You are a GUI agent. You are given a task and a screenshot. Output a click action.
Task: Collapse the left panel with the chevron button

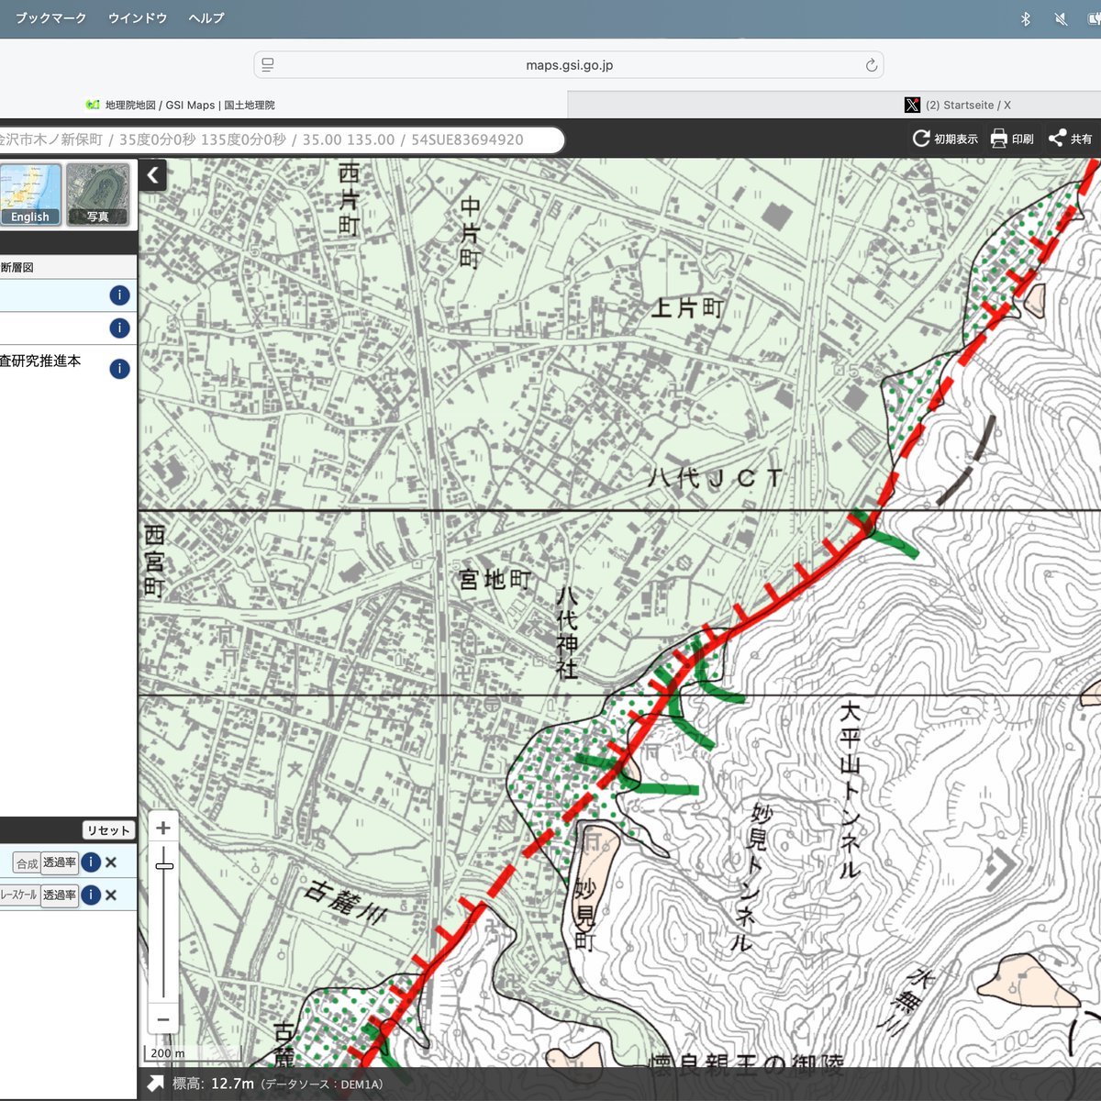(x=152, y=174)
